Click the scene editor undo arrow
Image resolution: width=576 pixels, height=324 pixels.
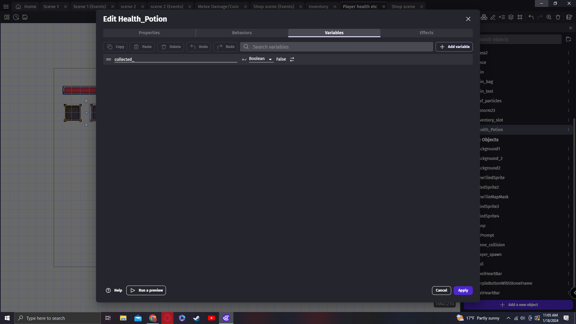coord(531,17)
